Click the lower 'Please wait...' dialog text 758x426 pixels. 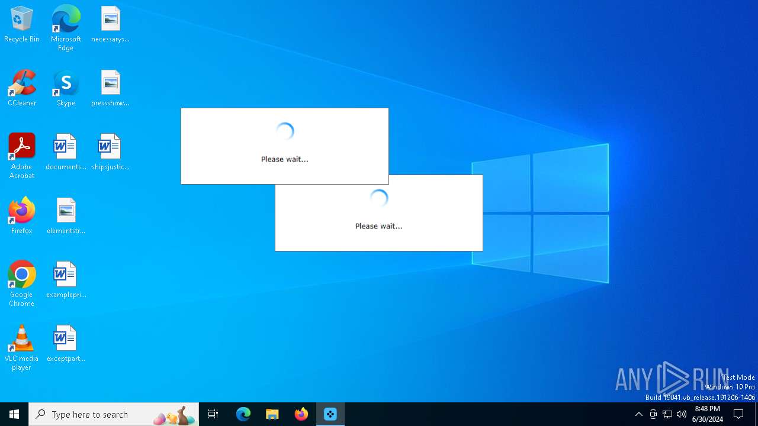tap(379, 226)
